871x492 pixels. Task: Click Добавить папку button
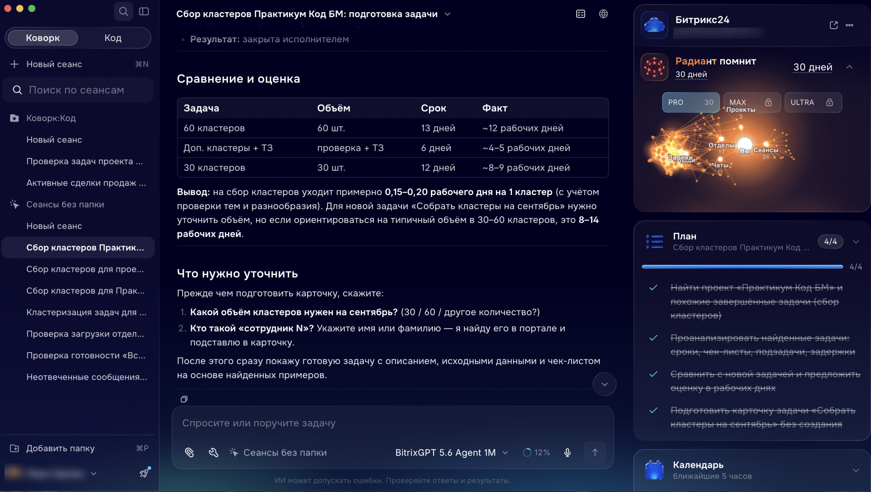(78, 448)
